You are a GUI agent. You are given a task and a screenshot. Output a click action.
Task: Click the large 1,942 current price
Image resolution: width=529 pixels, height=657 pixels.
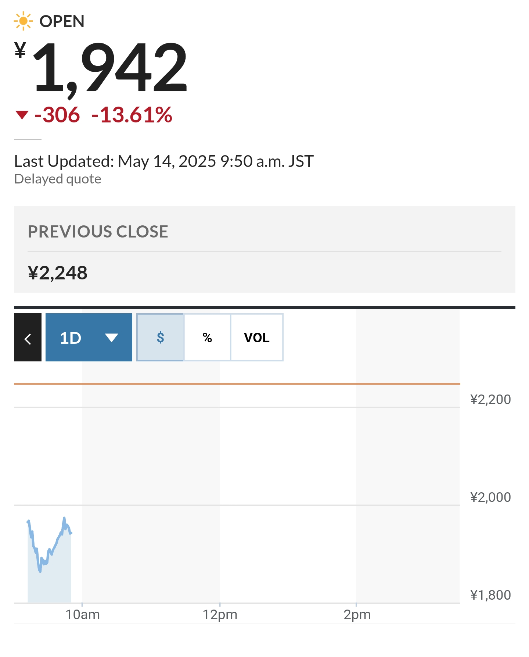tap(110, 68)
